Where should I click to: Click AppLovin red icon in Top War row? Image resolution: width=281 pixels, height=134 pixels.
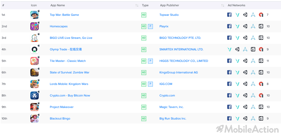coord(261,15)
